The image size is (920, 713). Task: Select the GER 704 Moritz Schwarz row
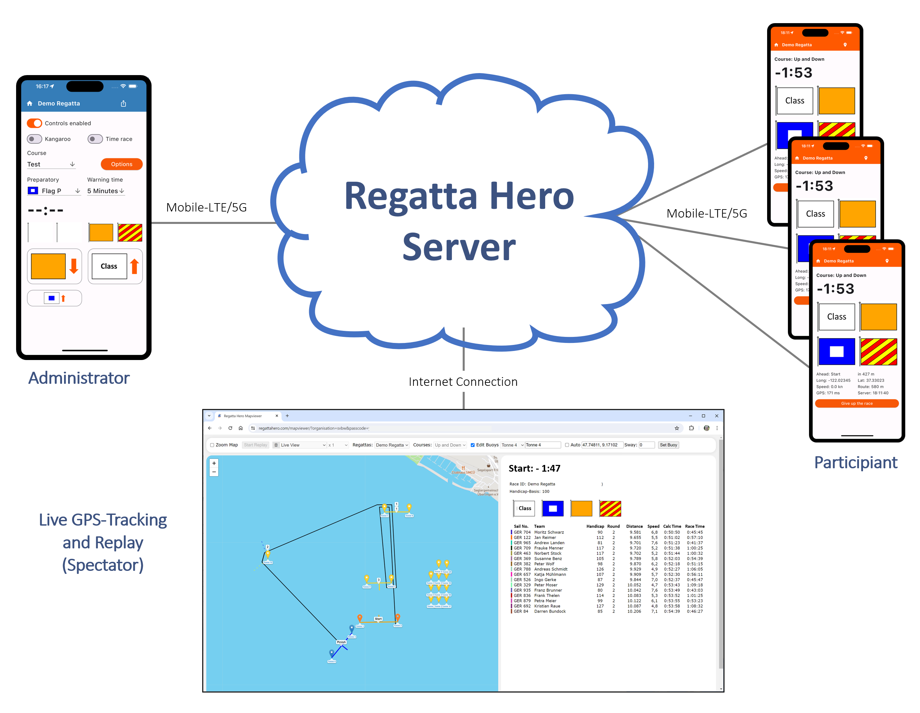coord(607,532)
